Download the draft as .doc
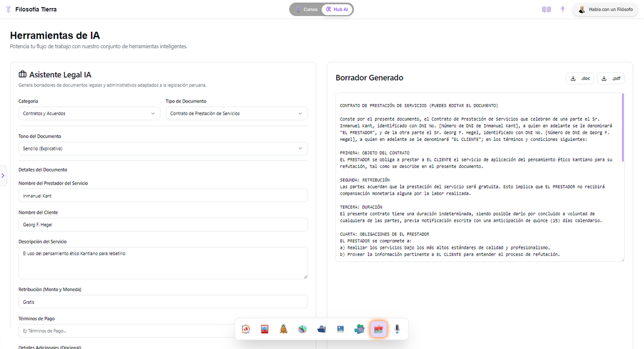Screen dimensions: 644x349 pos(580,78)
